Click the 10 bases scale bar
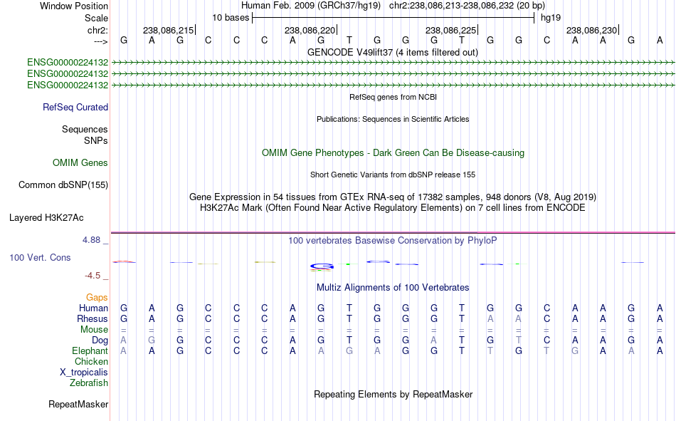Viewport: 676px width, 421px height. (394, 18)
